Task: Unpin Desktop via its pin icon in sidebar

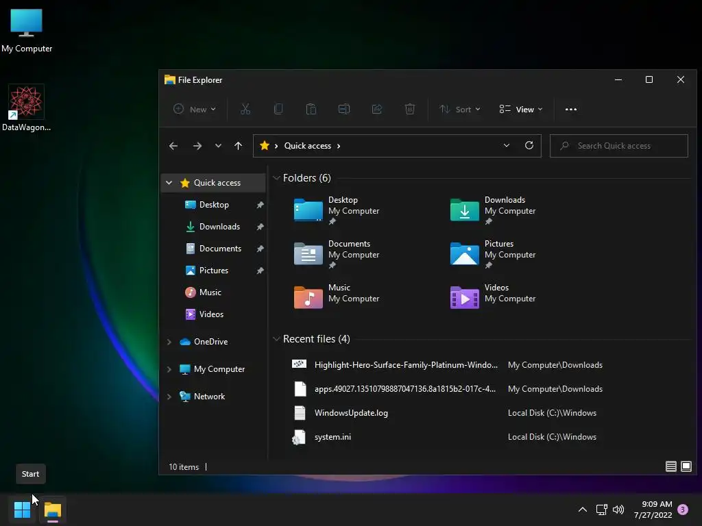Action: pyautogui.click(x=260, y=205)
